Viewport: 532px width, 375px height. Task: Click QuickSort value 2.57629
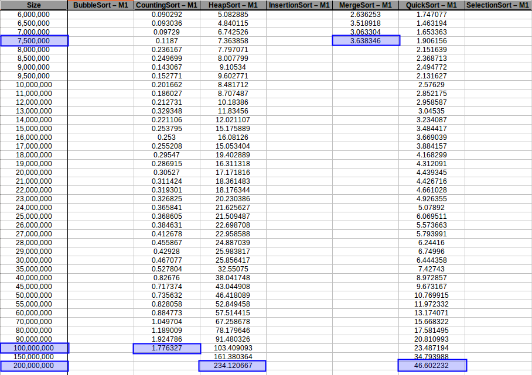point(432,85)
